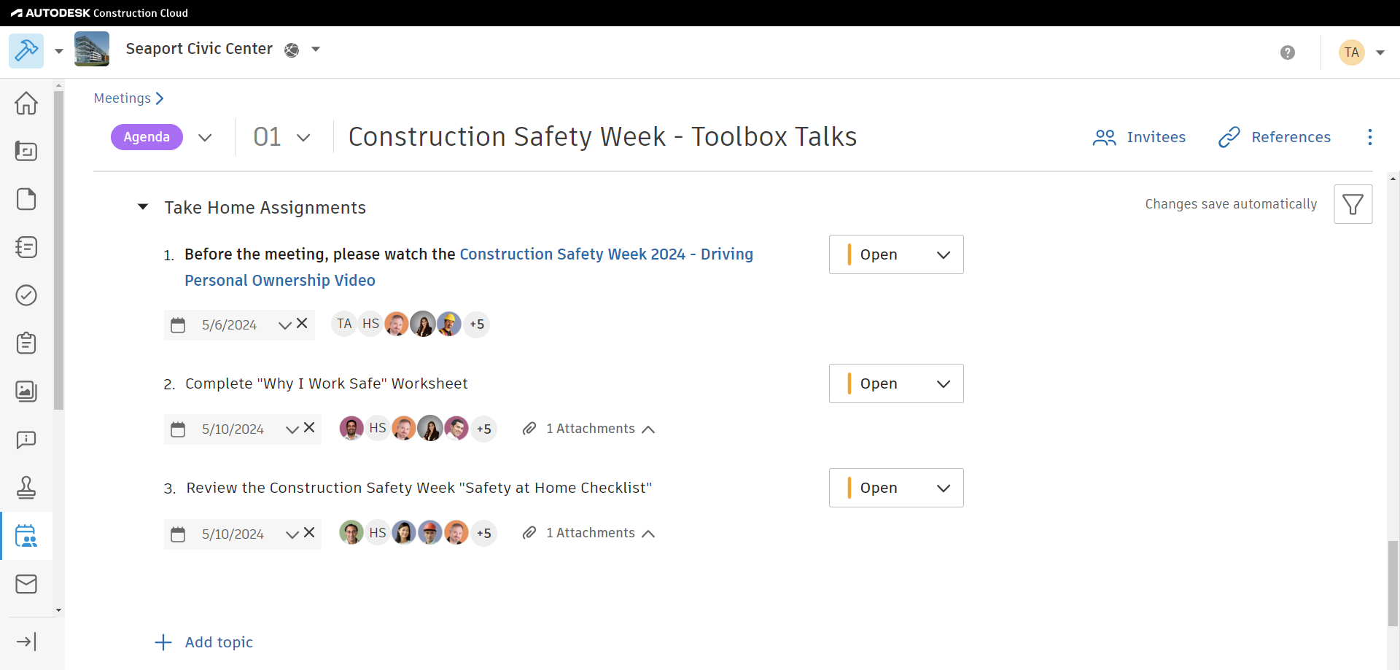Expand the Agenda mode dropdown chevron
The width and height of the screenshot is (1400, 670).
(x=205, y=137)
